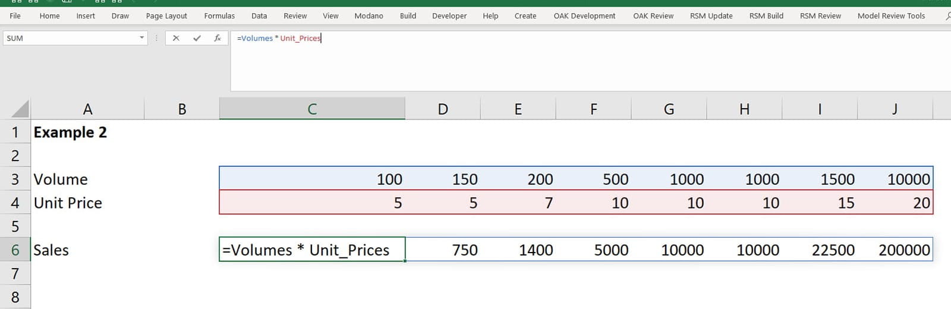Select the Model Review Tools tab

(x=891, y=16)
